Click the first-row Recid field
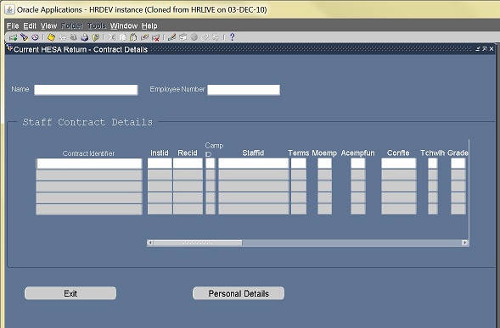Screen dimensions: 500x328 coord(188,164)
